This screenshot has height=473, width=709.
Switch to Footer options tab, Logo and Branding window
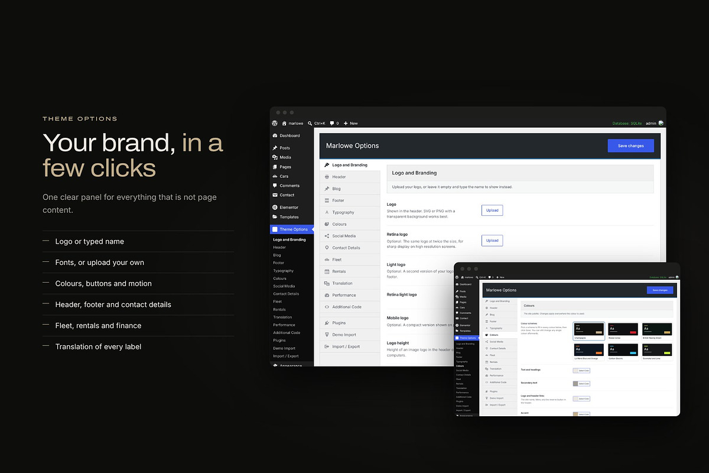point(350,200)
